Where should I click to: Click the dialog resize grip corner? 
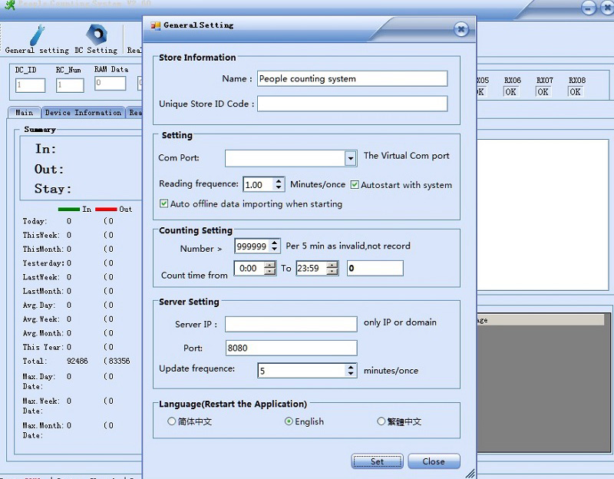(x=470, y=474)
